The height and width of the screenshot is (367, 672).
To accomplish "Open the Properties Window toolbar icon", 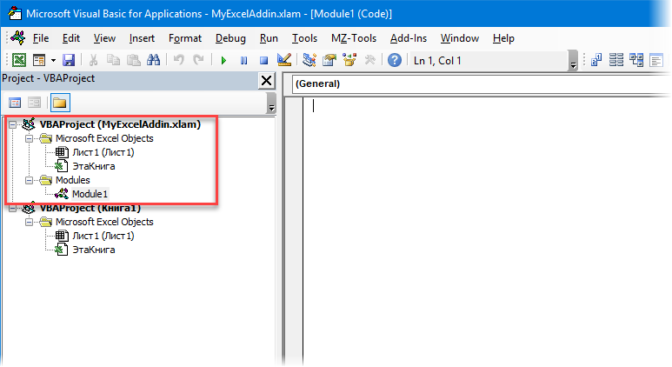I will 329,60.
